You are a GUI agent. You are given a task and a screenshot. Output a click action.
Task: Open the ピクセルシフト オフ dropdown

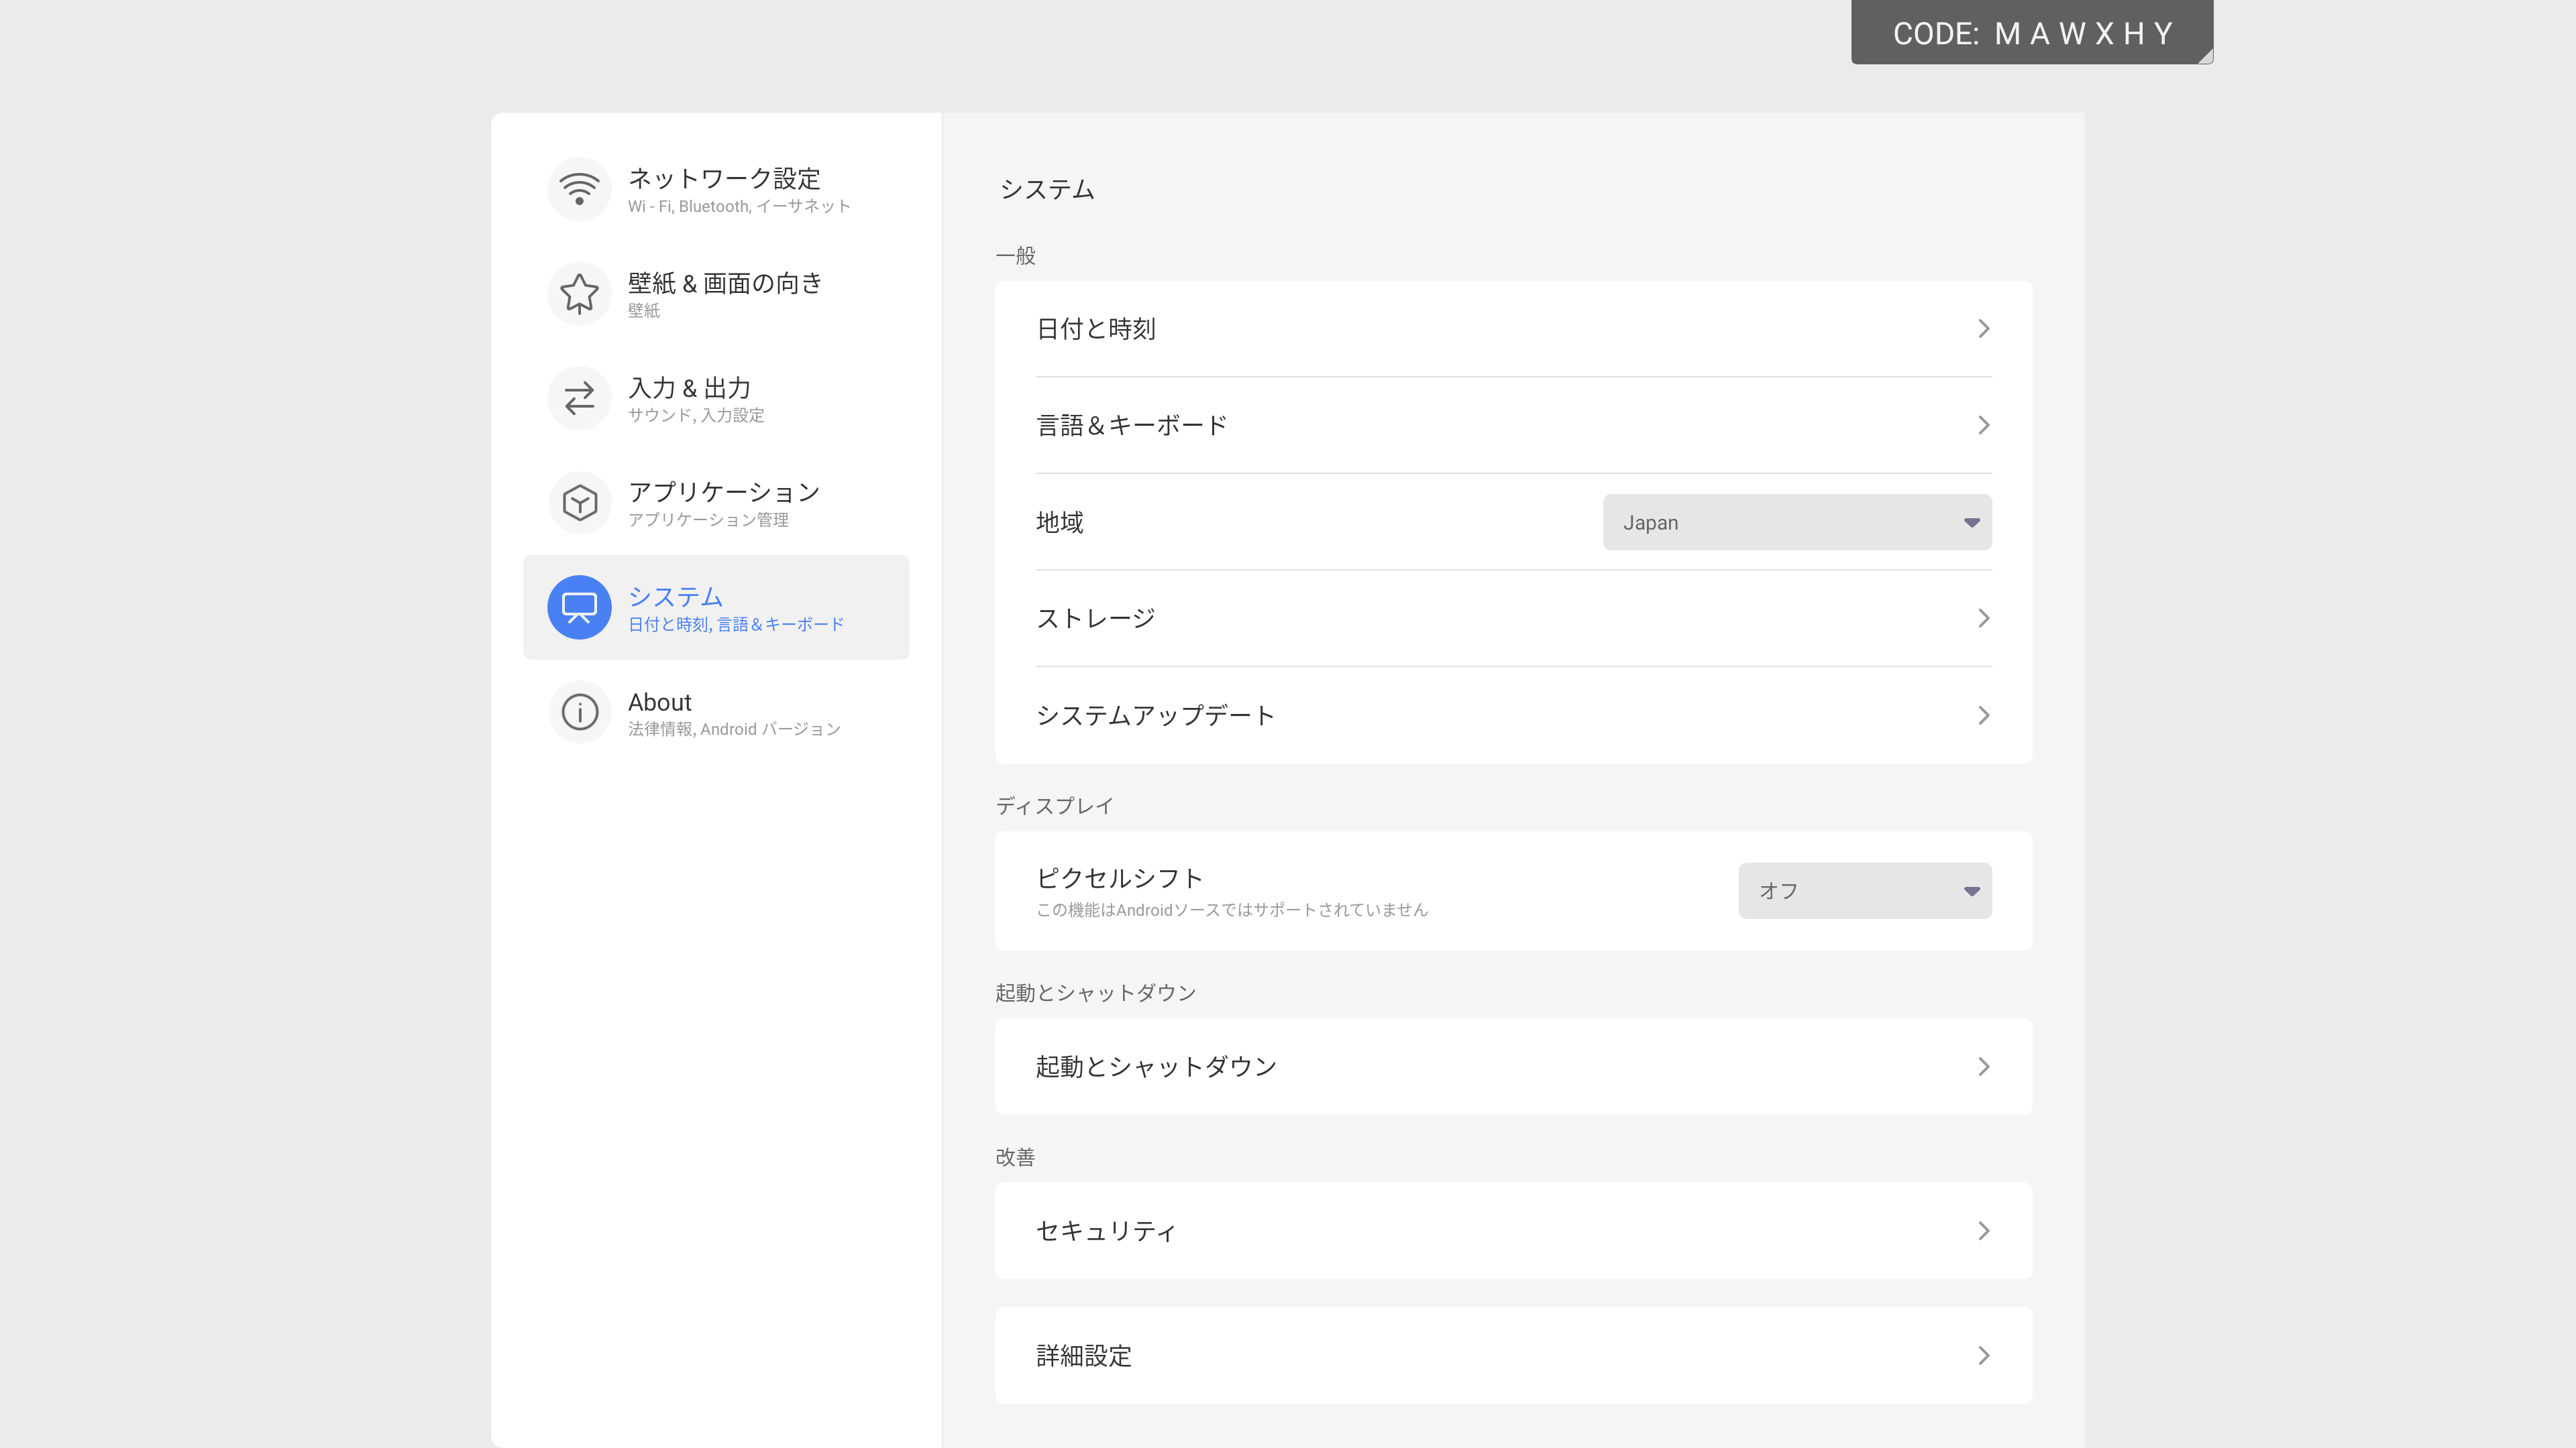point(1864,892)
